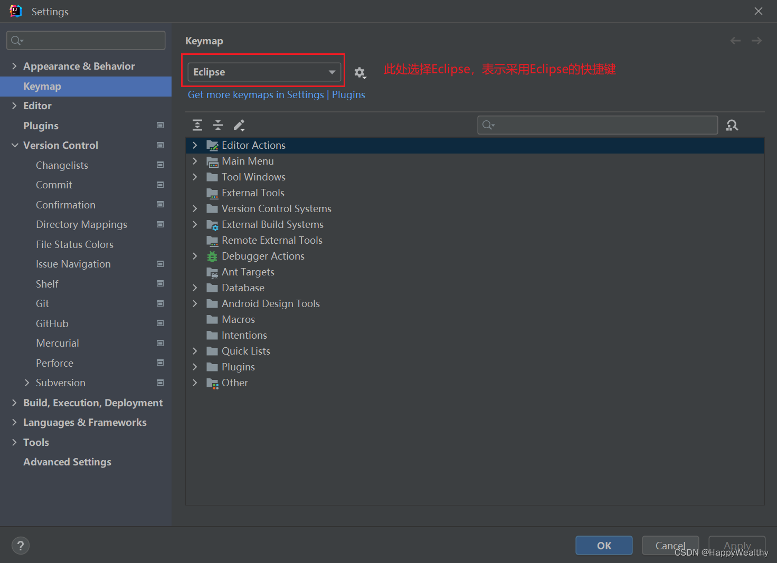
Task: Expand the Subversion node
Action: point(27,383)
